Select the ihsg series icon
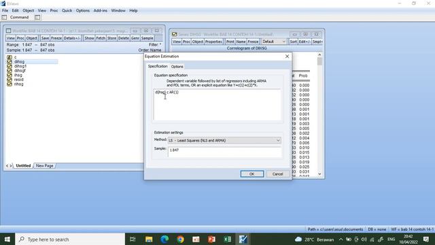 [x=10, y=75]
